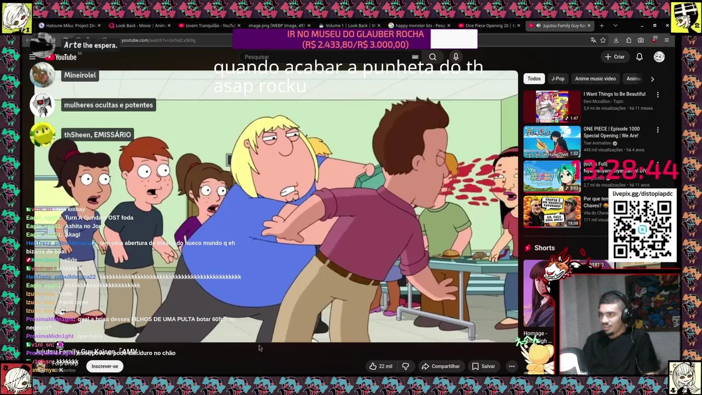
Task: Go to the YouTube home logo
Action: 61,57
